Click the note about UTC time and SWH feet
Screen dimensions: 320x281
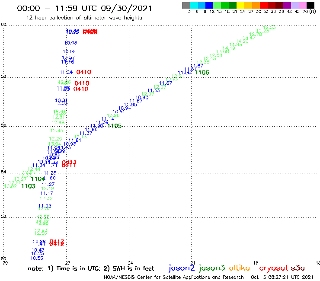pyautogui.click(x=91, y=268)
